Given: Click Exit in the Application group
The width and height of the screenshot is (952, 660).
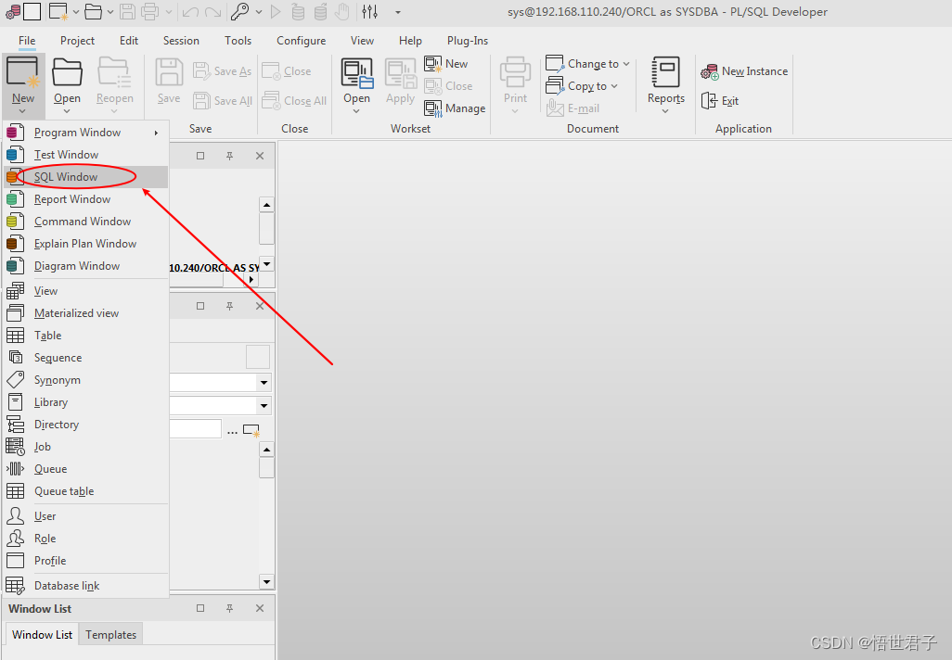Looking at the screenshot, I should click(x=720, y=101).
